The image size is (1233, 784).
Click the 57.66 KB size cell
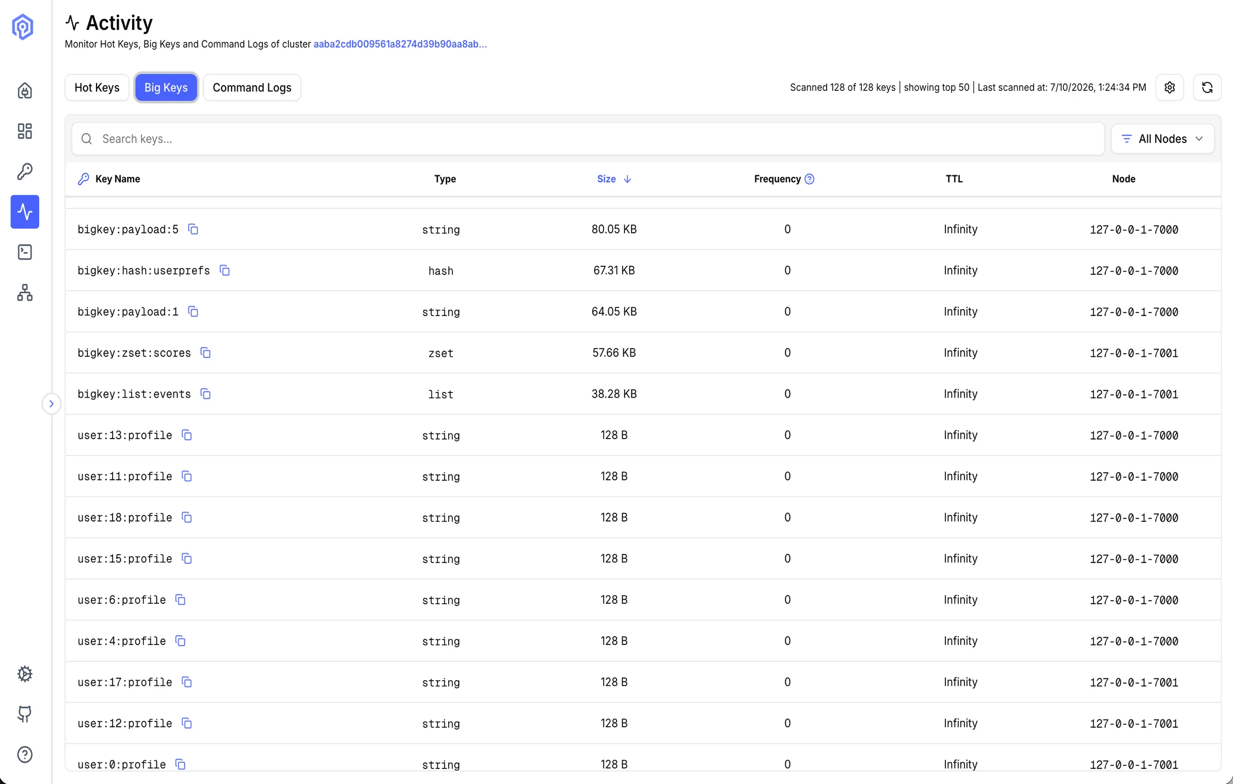[614, 353]
